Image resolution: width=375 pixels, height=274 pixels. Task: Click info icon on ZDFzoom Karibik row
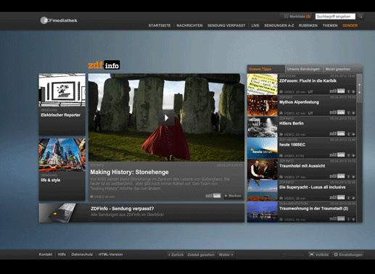click(x=349, y=92)
